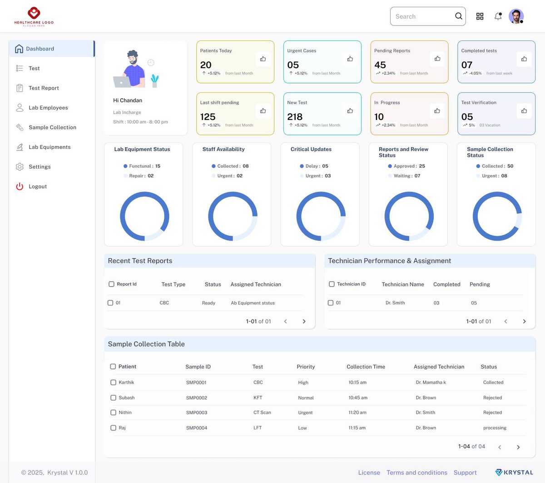Click thumbs-up on New Test card

click(x=350, y=110)
